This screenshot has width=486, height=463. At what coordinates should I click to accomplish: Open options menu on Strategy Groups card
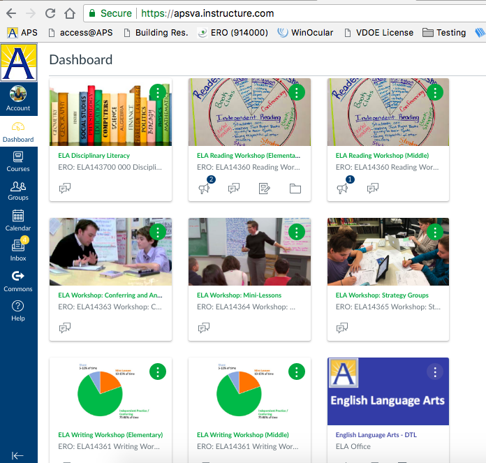click(435, 232)
